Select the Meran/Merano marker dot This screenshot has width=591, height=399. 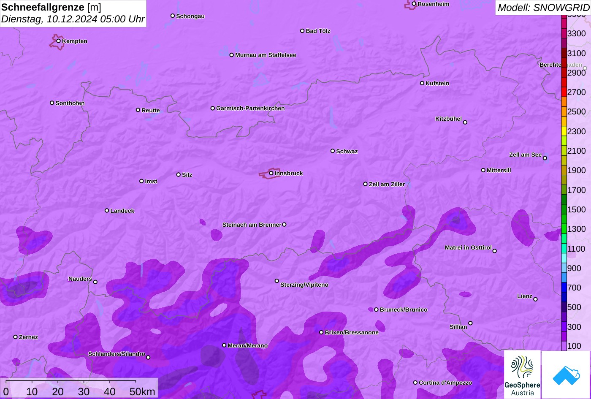click(x=224, y=345)
